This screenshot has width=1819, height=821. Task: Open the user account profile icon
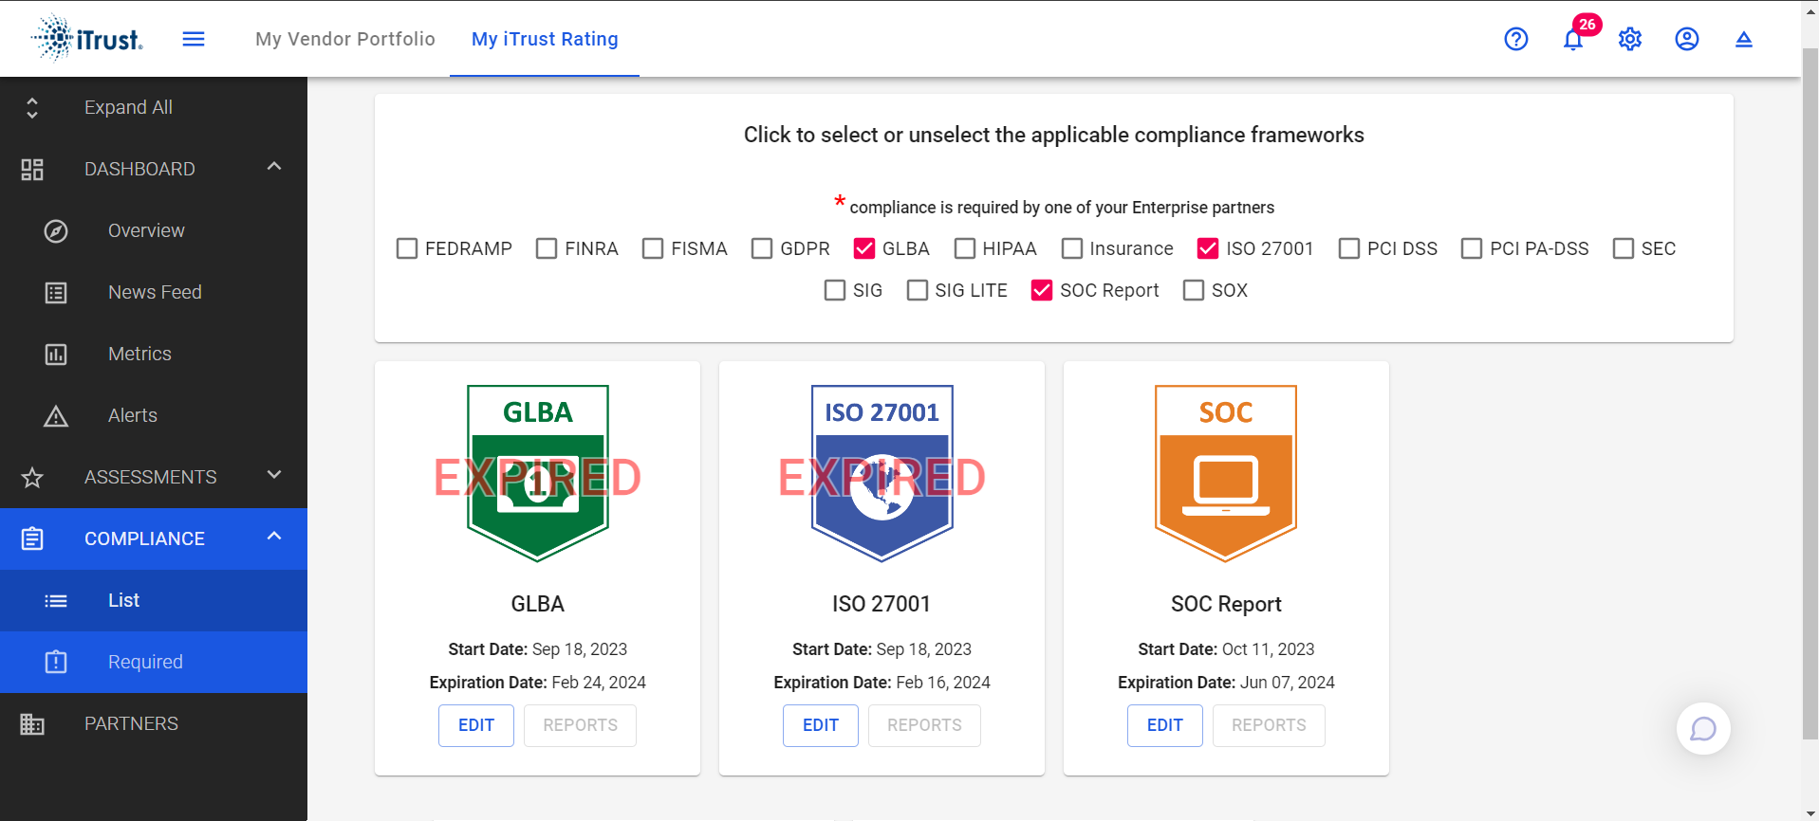tap(1686, 39)
